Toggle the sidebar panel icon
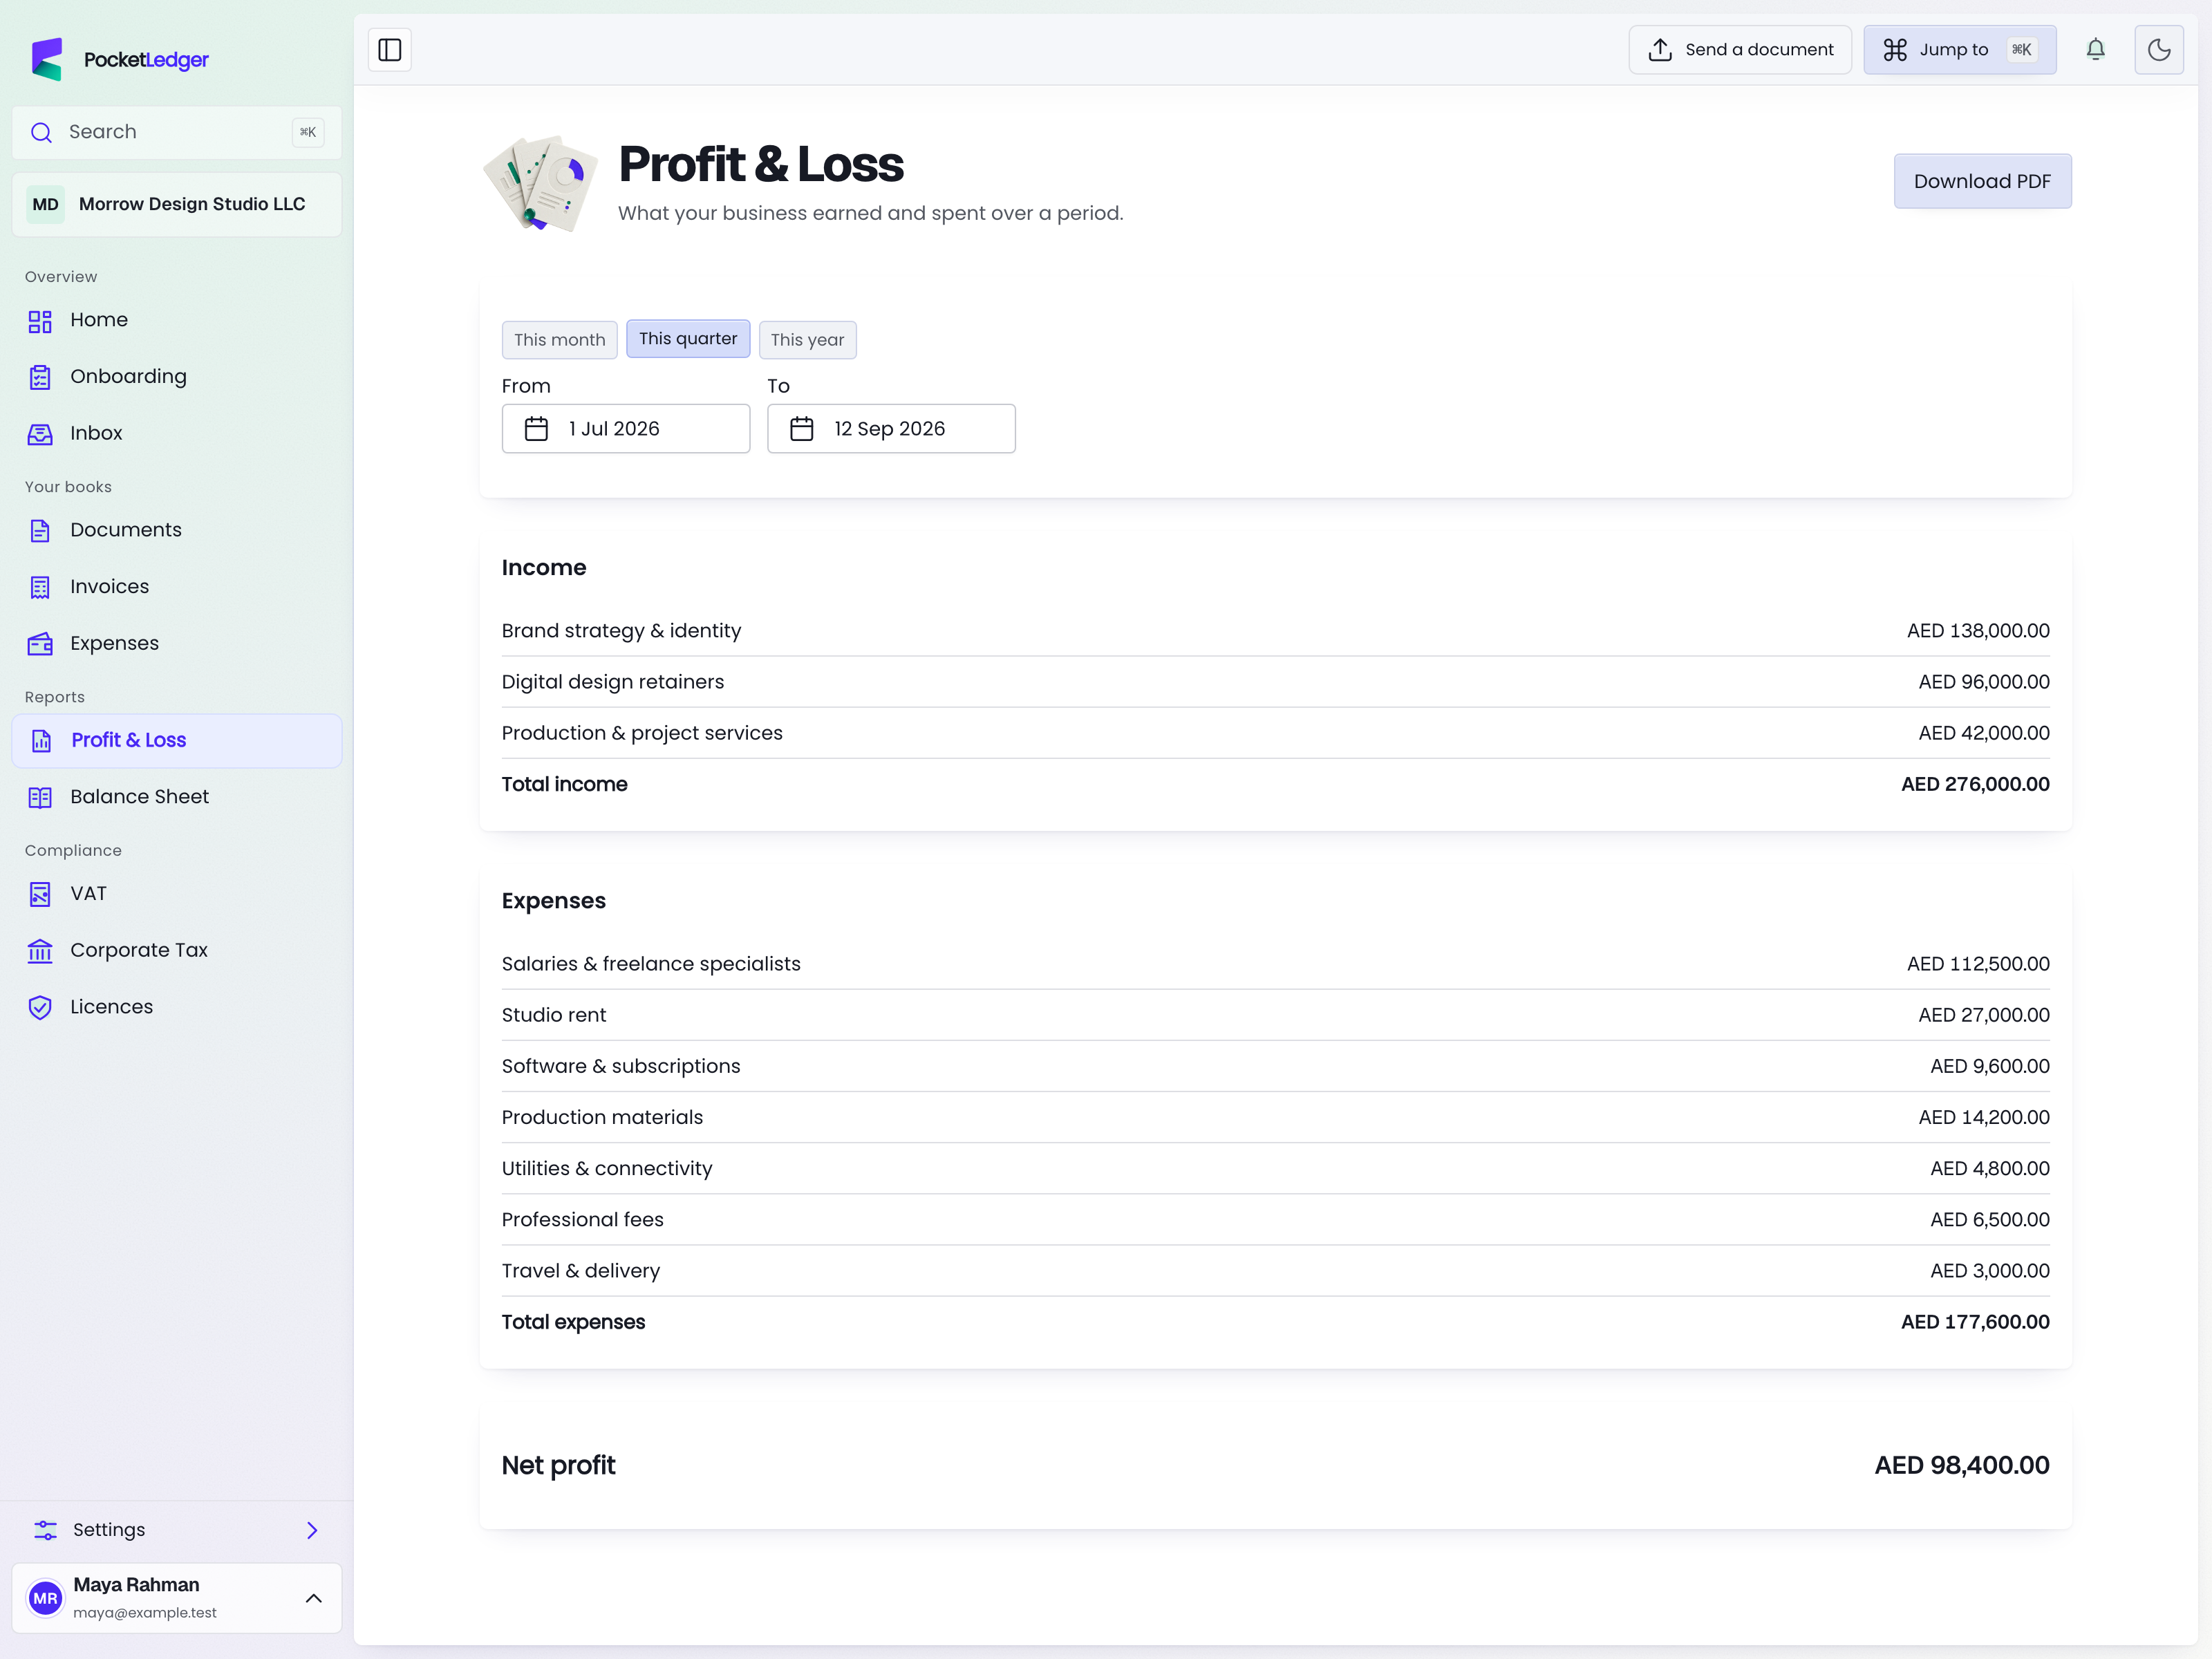Screen dimensions: 2212x1659 [x=390, y=50]
